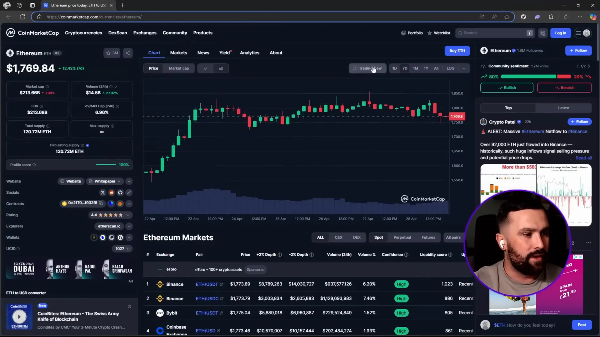The image size is (600, 337).
Task: Share Ethereum page via share icon
Action: coord(128,53)
